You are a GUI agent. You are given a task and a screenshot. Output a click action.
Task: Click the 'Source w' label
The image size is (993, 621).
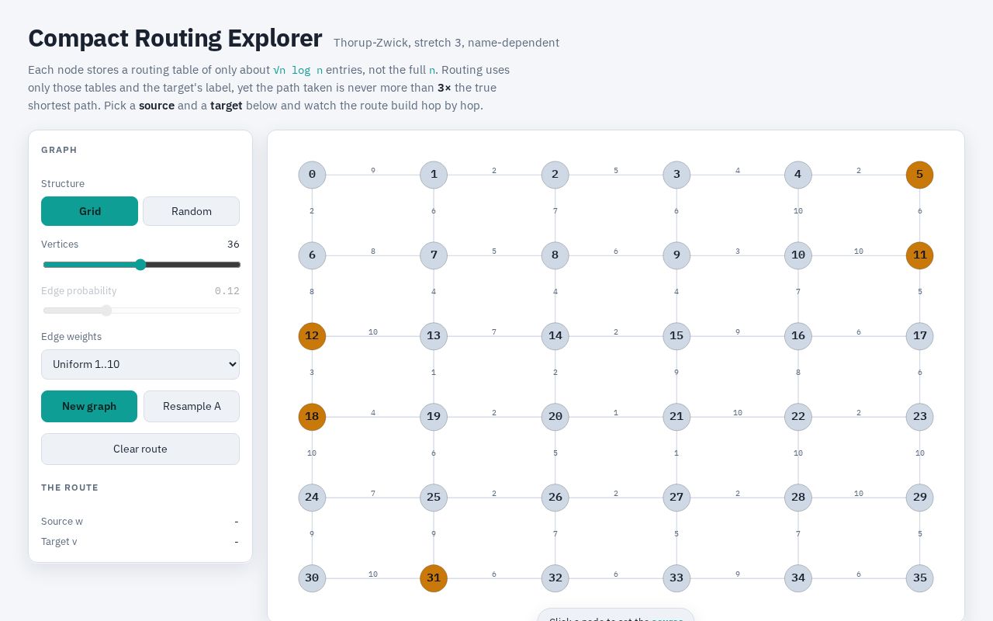[62, 522]
